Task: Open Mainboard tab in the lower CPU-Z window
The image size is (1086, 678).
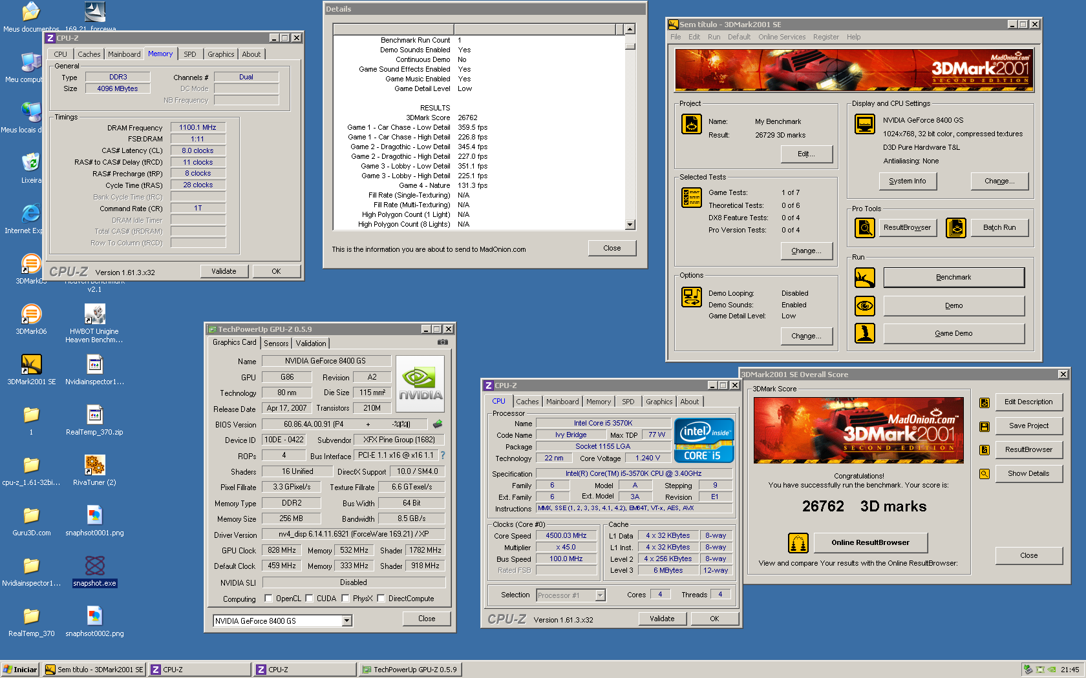Action: click(562, 402)
